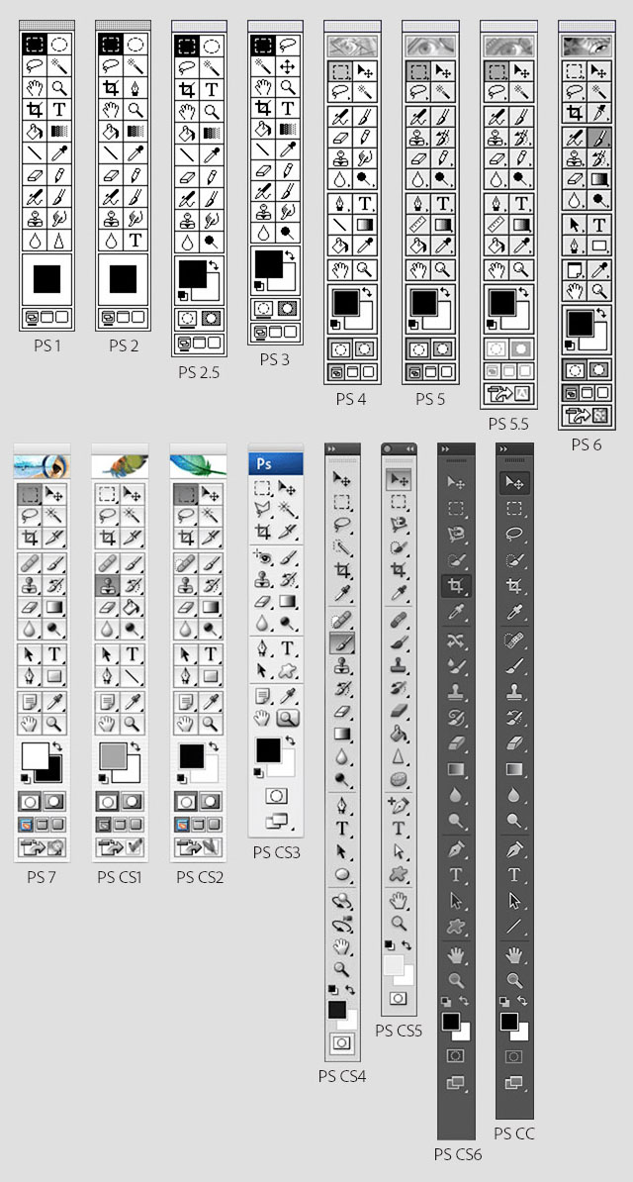Select the Crop tool in PS CC toolbar
The height and width of the screenshot is (1182, 633).
tap(514, 585)
